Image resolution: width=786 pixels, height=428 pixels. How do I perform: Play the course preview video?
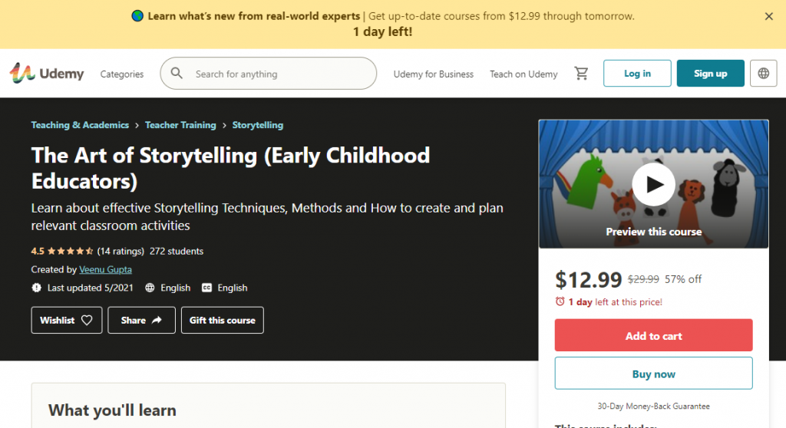(653, 184)
